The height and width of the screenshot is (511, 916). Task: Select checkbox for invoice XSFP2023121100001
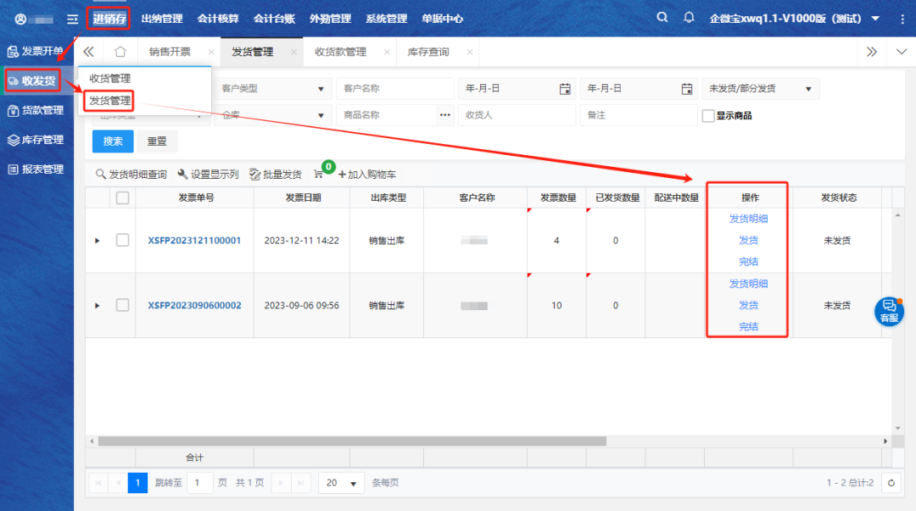pos(122,241)
